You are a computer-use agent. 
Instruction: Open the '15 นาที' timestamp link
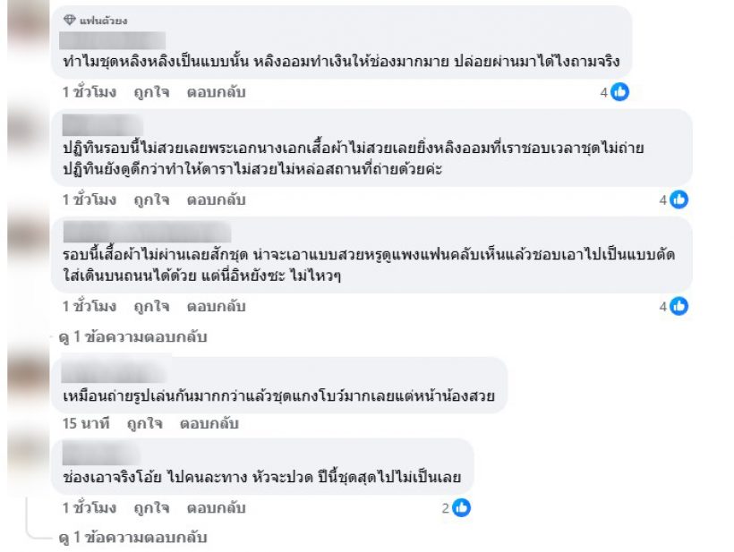pyautogui.click(x=86, y=423)
